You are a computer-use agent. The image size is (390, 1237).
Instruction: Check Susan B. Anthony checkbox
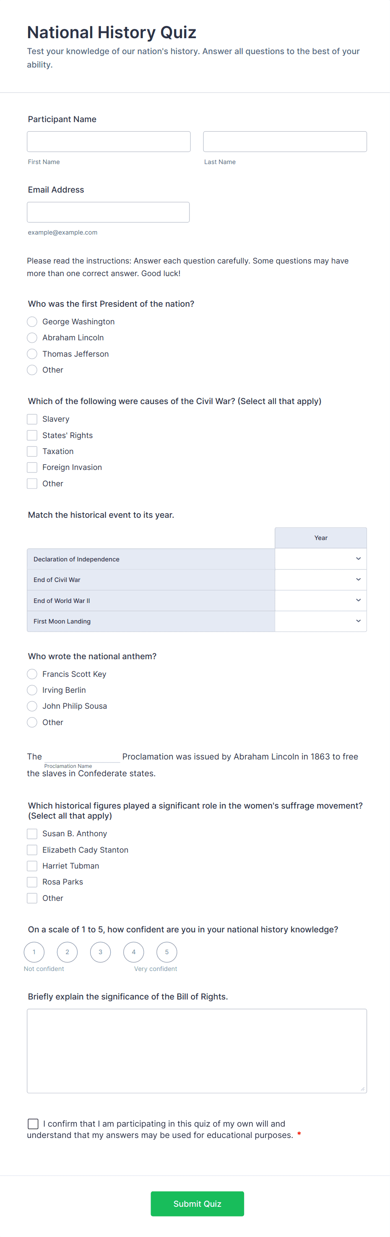tap(32, 834)
